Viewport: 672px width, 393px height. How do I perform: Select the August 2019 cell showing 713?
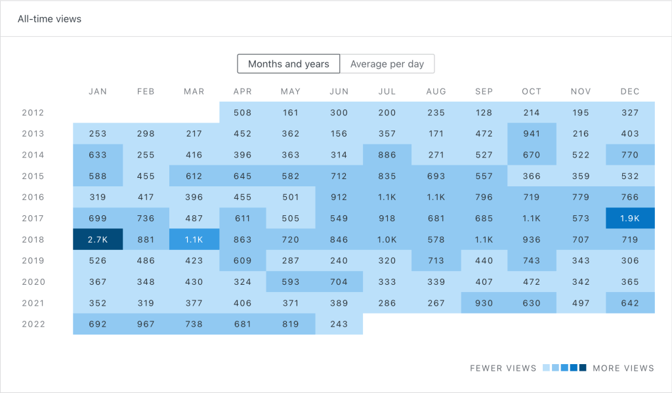tap(436, 261)
